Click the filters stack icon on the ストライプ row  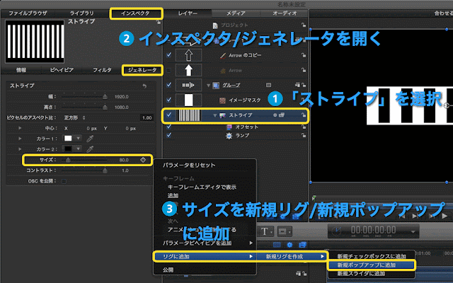(x=282, y=115)
